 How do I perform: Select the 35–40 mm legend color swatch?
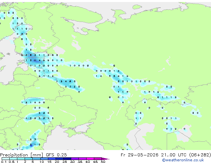[x=83, y=159]
